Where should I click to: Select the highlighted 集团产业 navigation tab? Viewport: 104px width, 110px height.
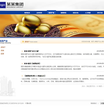[x=51, y=12]
